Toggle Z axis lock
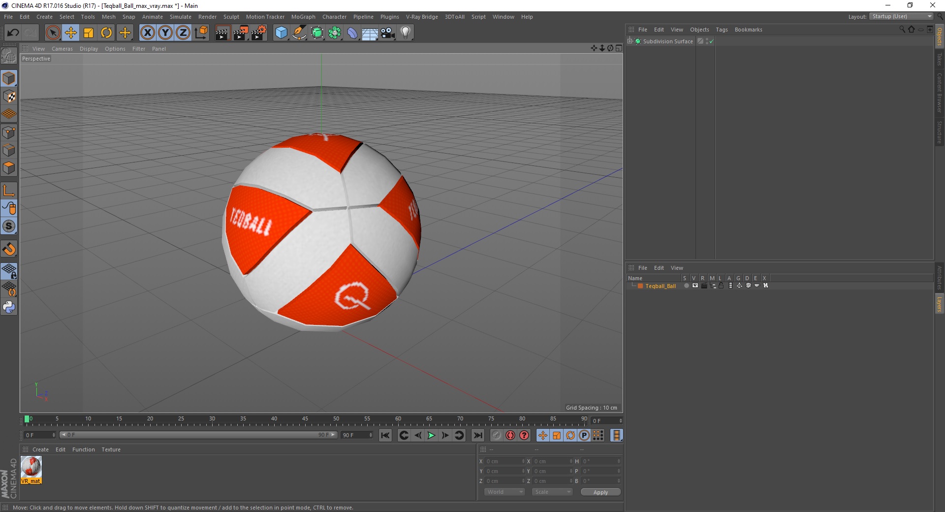Viewport: 945px width, 512px height. tap(183, 33)
